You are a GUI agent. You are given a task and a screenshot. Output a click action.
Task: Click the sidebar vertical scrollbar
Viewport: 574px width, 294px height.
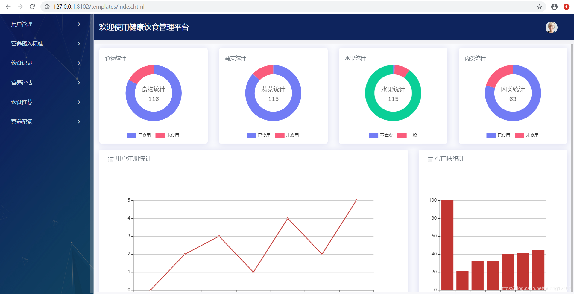click(x=92, y=154)
